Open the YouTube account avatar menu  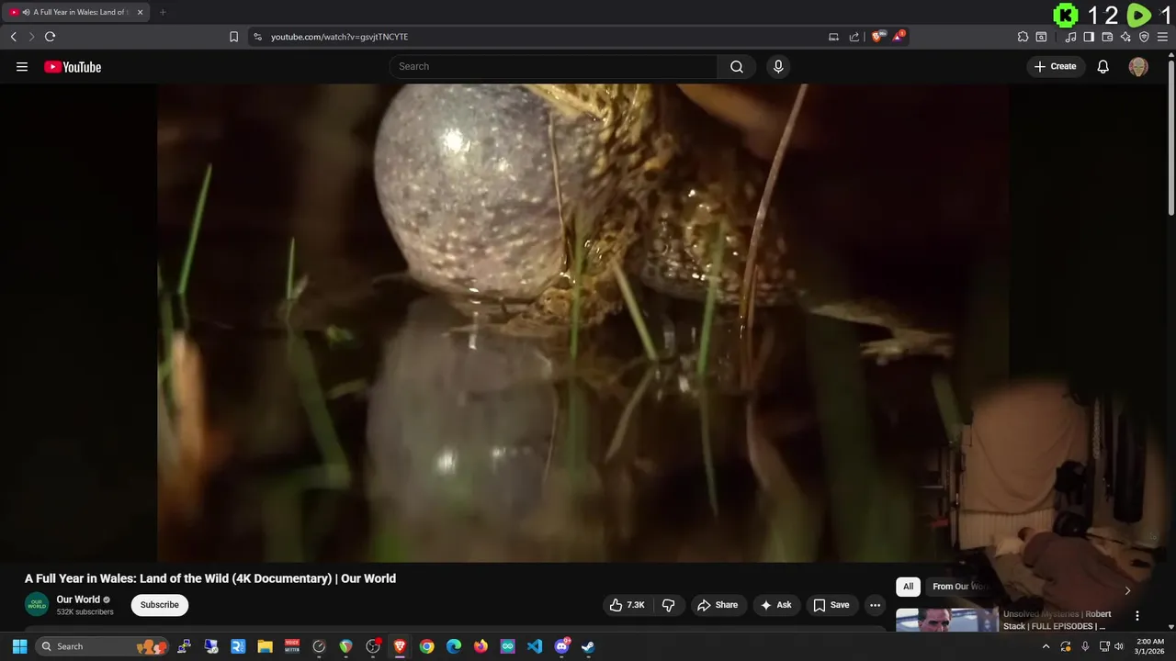click(x=1138, y=67)
